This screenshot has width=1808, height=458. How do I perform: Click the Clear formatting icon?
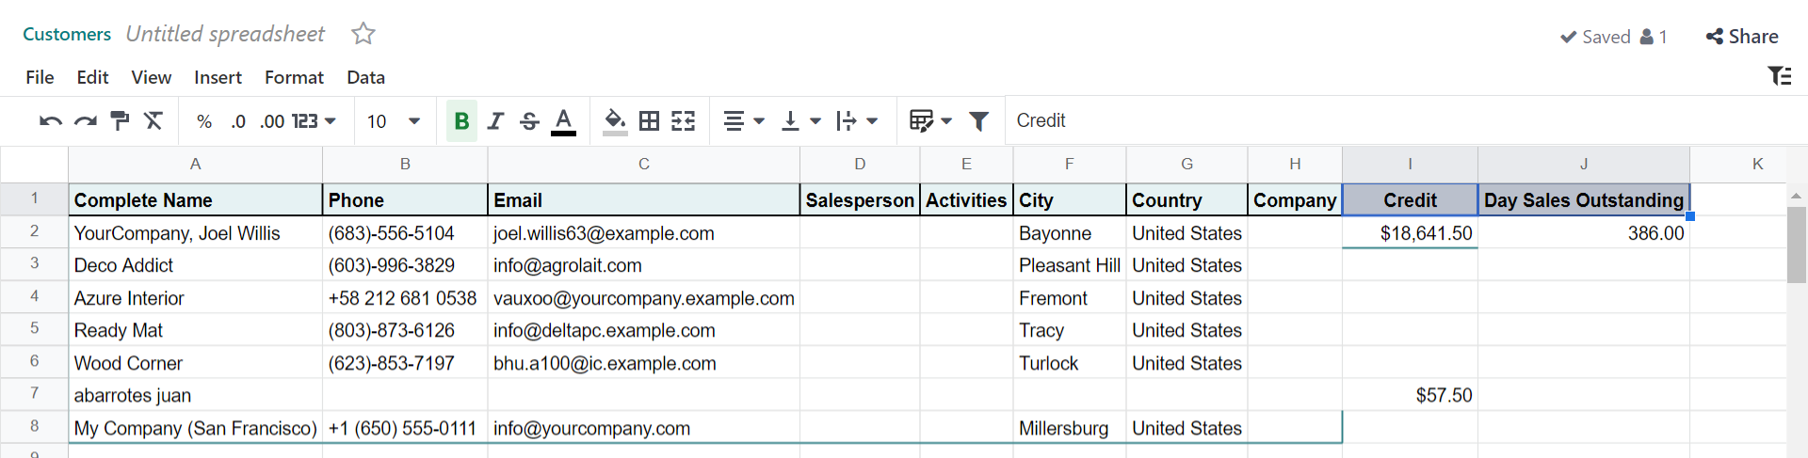[153, 120]
